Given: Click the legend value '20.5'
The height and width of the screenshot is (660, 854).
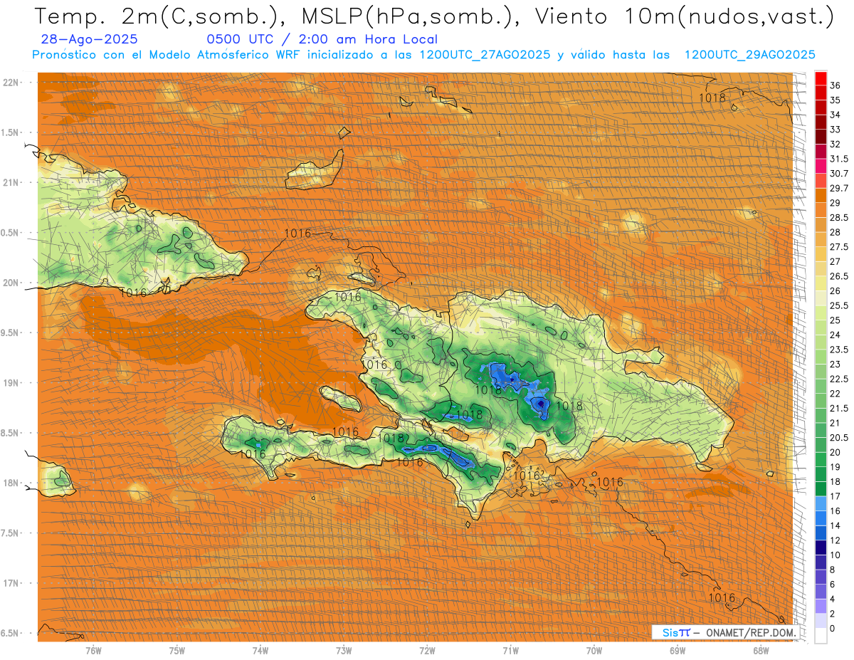Looking at the screenshot, I should coord(839,438).
